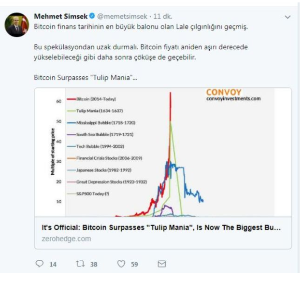The height and width of the screenshot is (281, 303).
Task: Like the tweet with heart icon
Action: [121, 264]
